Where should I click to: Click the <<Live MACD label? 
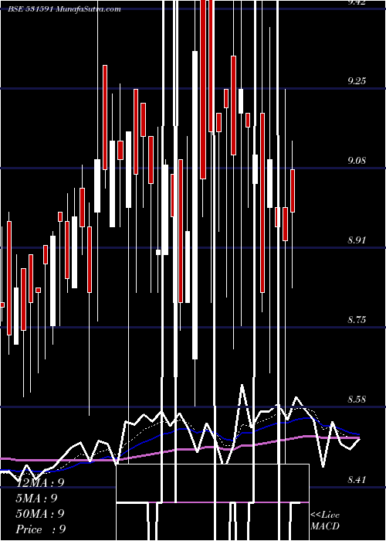click(x=325, y=521)
